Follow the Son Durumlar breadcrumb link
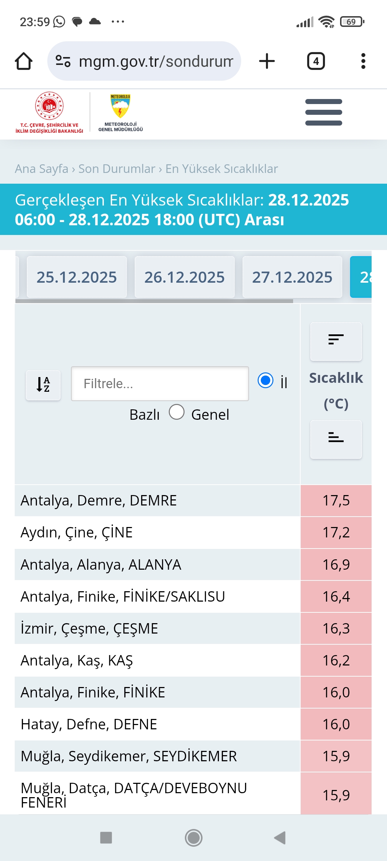The height and width of the screenshot is (861, 387). pyautogui.click(x=117, y=169)
